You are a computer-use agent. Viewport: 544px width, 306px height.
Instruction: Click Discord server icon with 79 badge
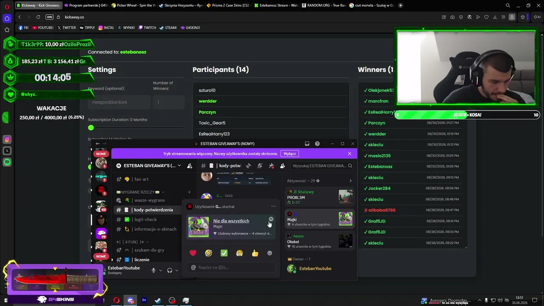(101, 233)
